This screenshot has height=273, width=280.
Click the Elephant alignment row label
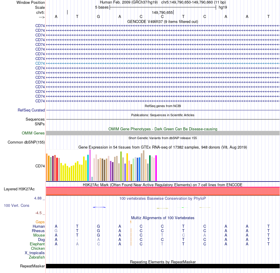pyautogui.click(x=37, y=244)
